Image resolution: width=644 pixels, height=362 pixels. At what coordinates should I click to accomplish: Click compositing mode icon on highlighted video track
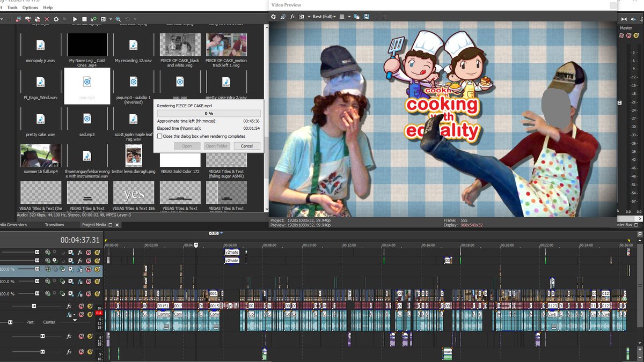click(x=62, y=269)
